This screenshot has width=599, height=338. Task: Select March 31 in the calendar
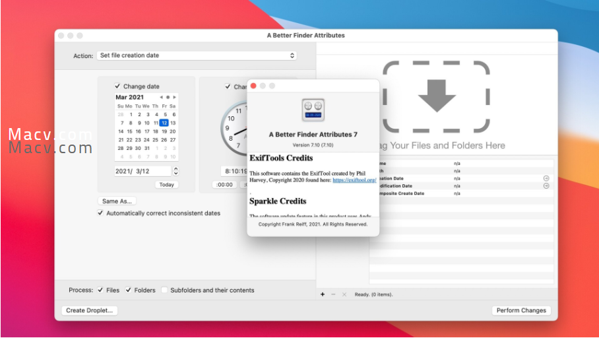(147, 148)
